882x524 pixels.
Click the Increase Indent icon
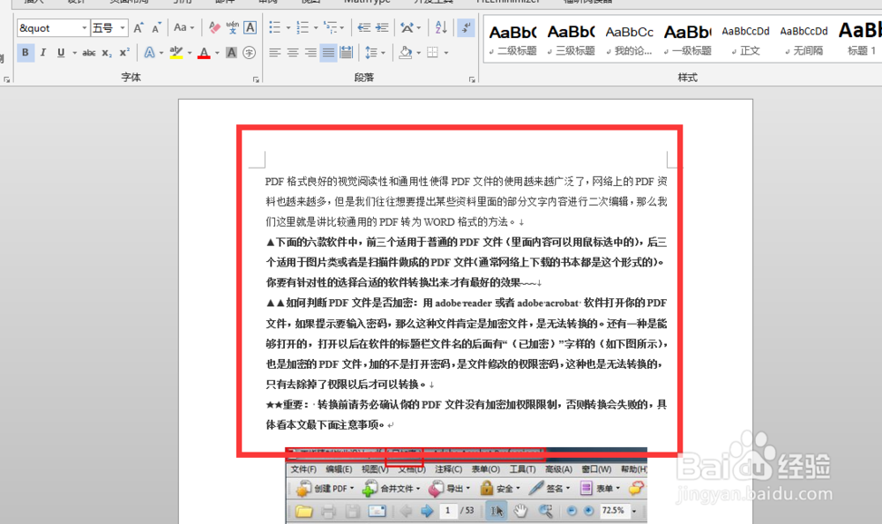click(x=382, y=27)
